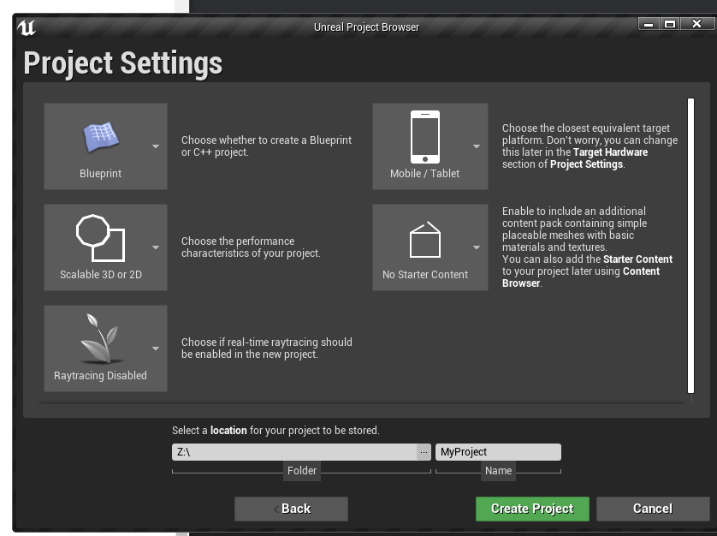The height and width of the screenshot is (536, 717).
Task: Click the 'Blueprint' label text
Action: click(x=101, y=174)
